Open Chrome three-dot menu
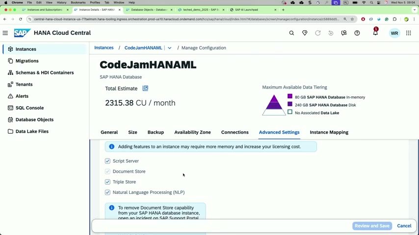This screenshot has width=419, height=235. click(414, 19)
